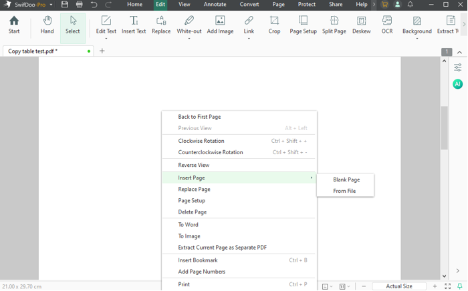The width and height of the screenshot is (468, 291).
Task: Choose Back to First Page
Action: 239,117
